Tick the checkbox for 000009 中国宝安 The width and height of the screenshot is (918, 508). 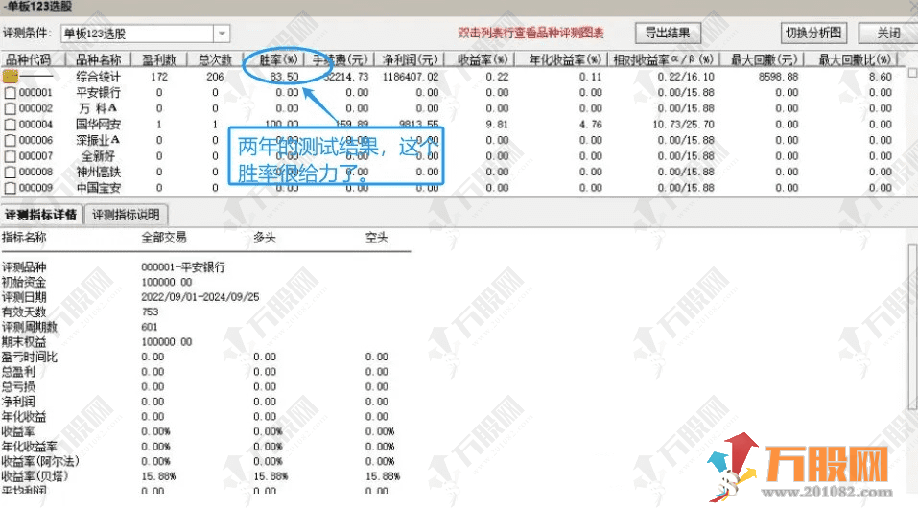pyautogui.click(x=10, y=188)
